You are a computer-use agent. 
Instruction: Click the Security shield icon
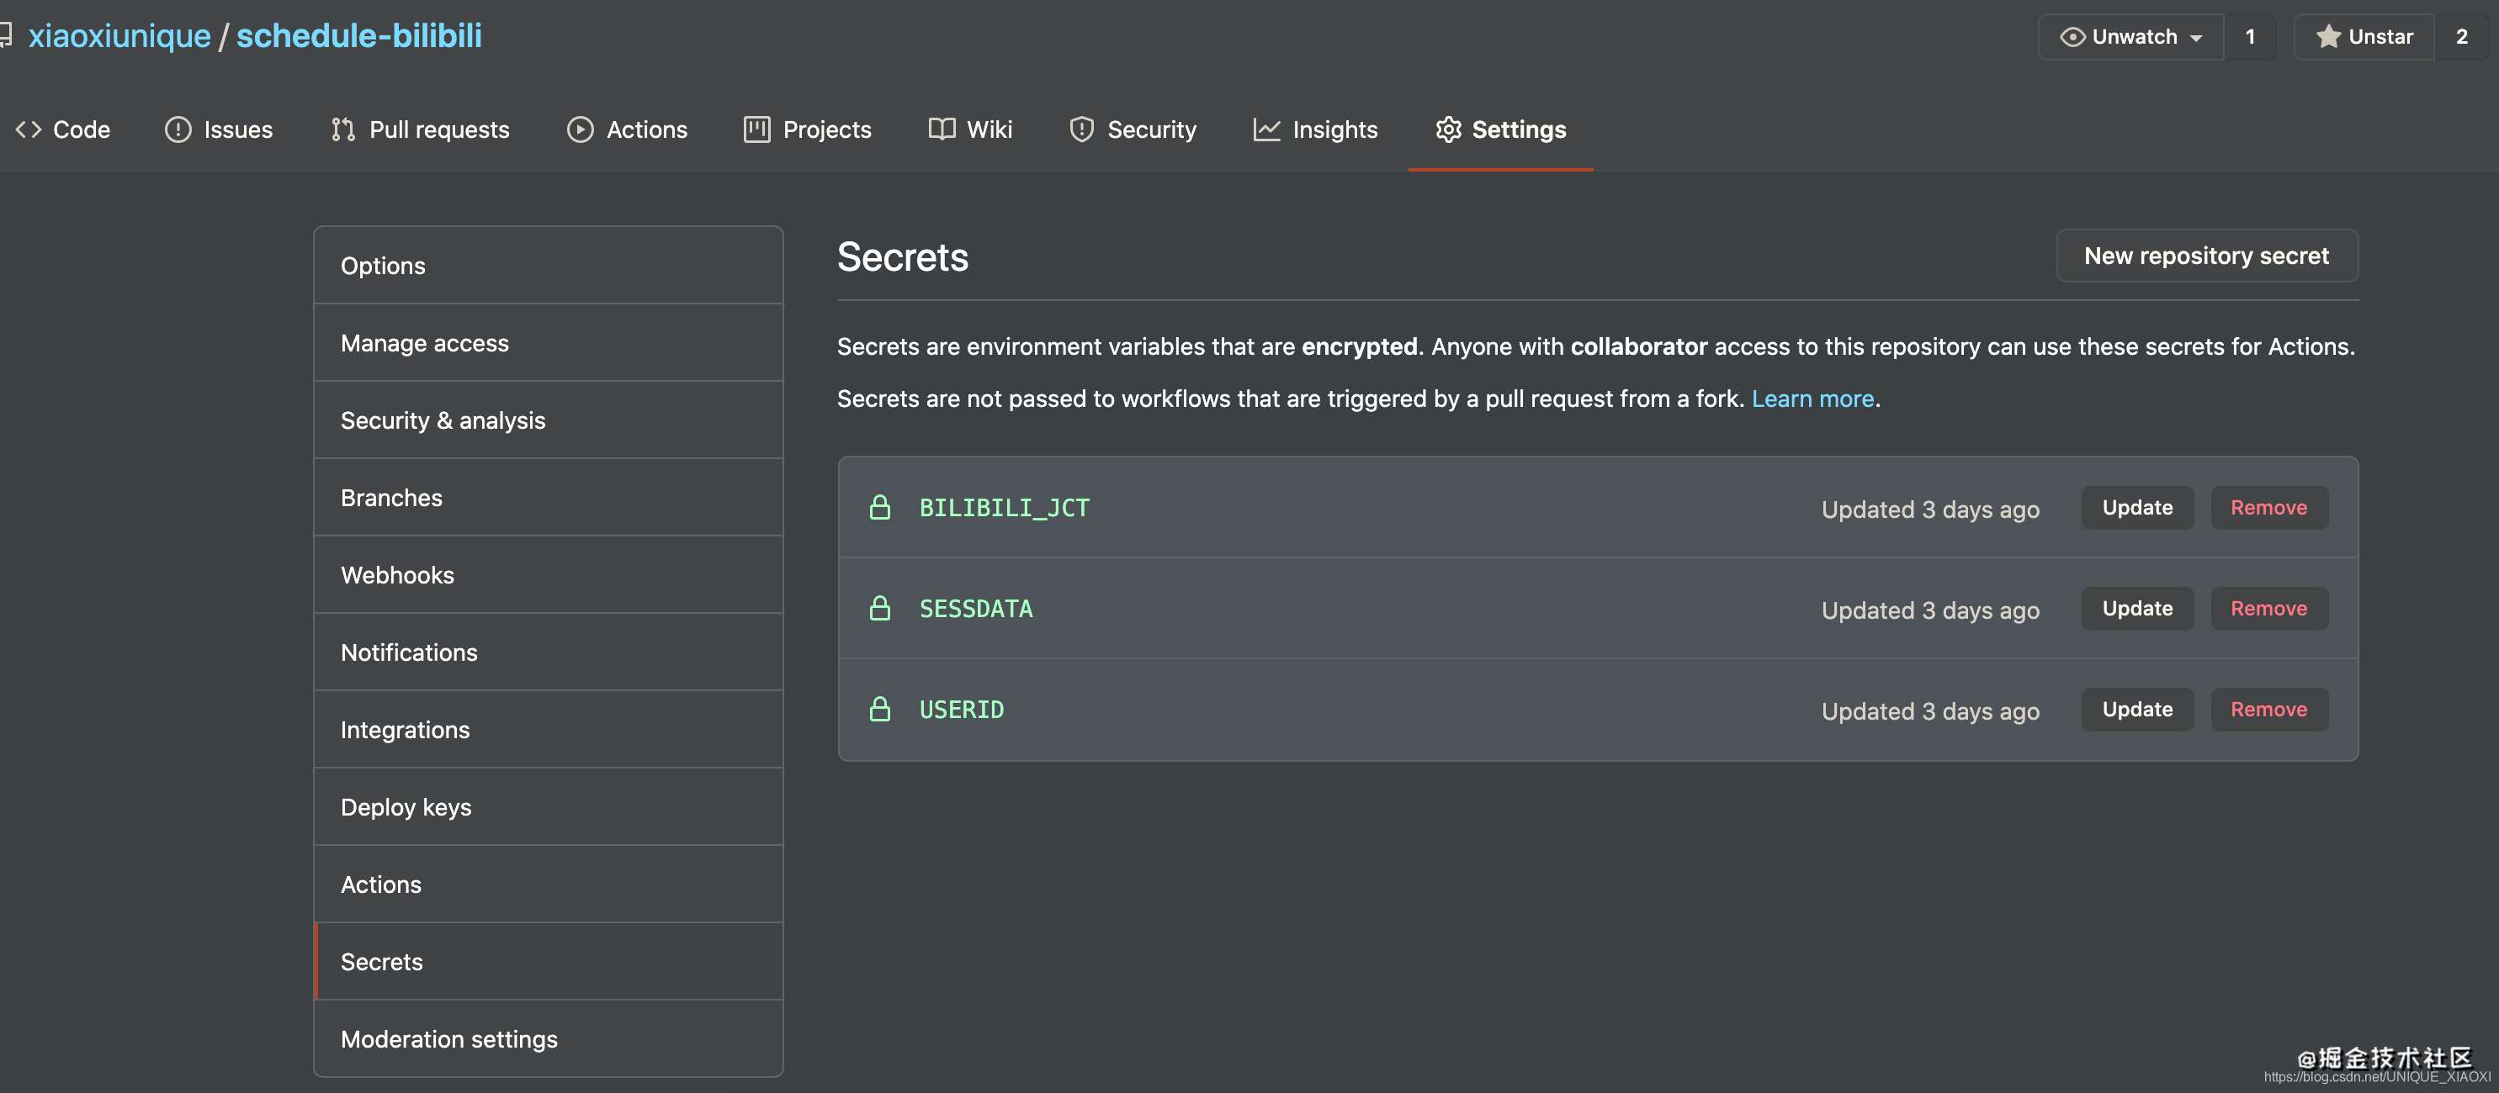[1082, 129]
